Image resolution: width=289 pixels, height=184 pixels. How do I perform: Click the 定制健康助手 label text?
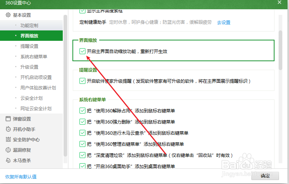tap(93, 22)
